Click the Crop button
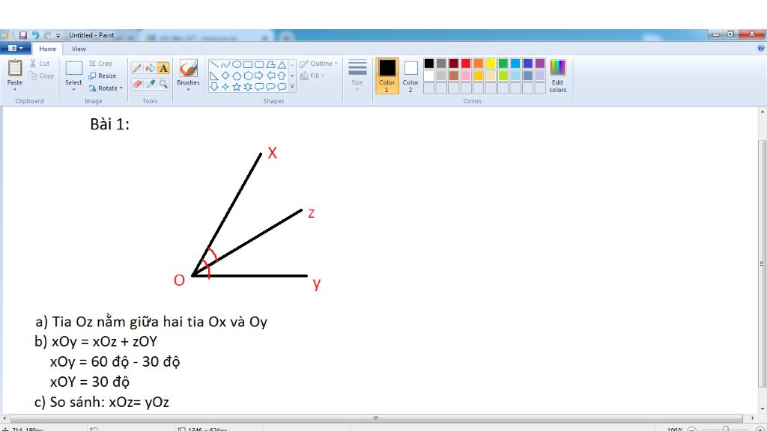The height and width of the screenshot is (431, 767). [x=100, y=64]
